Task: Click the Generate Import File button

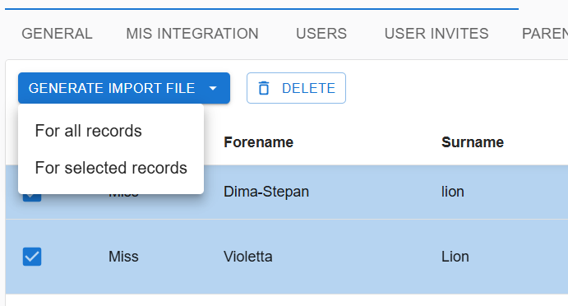Action: [112, 88]
